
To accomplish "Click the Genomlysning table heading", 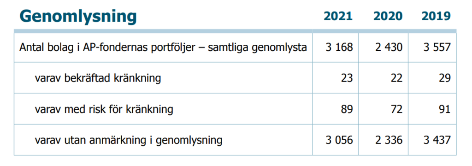I will (x=77, y=17).
